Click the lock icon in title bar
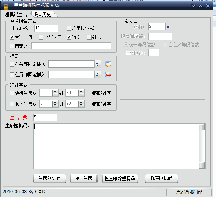 coord(6,7)
